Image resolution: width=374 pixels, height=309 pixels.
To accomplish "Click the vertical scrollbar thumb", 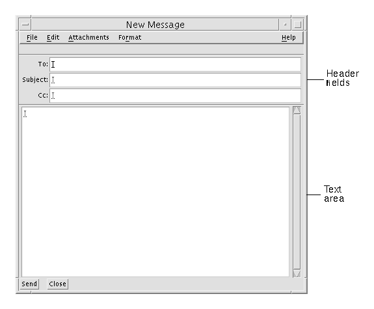I will (297, 192).
